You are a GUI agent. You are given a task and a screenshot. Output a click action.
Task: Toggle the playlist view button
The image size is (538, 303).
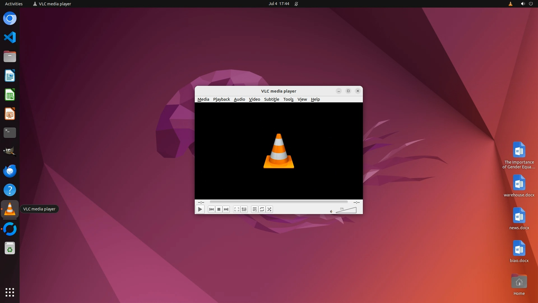click(254, 209)
